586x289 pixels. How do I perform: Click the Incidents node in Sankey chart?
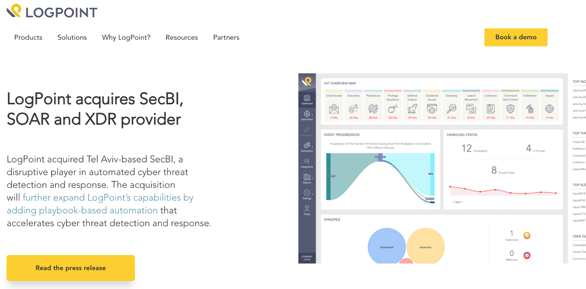tap(380, 157)
